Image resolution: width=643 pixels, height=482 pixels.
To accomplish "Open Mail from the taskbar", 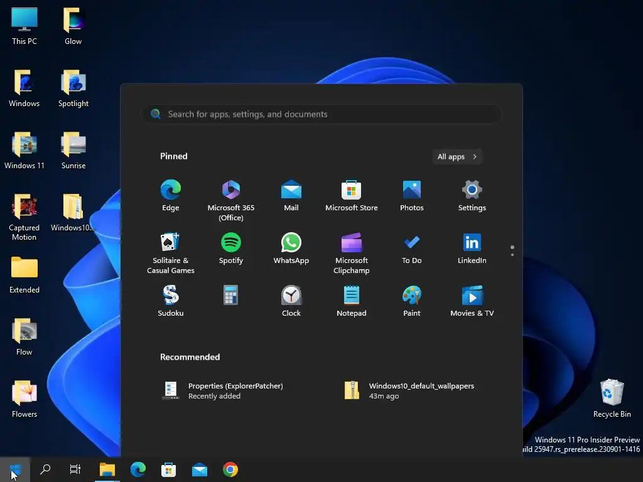I will (x=200, y=469).
